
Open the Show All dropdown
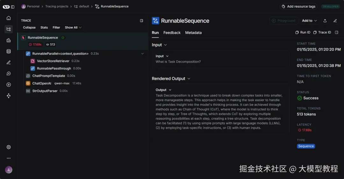tap(73, 27)
